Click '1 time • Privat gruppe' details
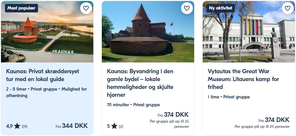Screen dimensions: 296x136 click(x=229, y=97)
